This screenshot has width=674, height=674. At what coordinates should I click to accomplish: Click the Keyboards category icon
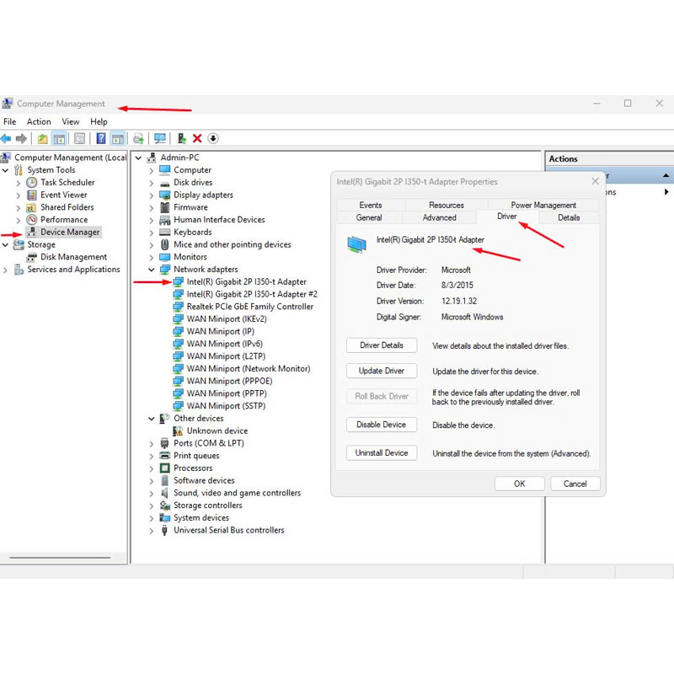(x=164, y=233)
